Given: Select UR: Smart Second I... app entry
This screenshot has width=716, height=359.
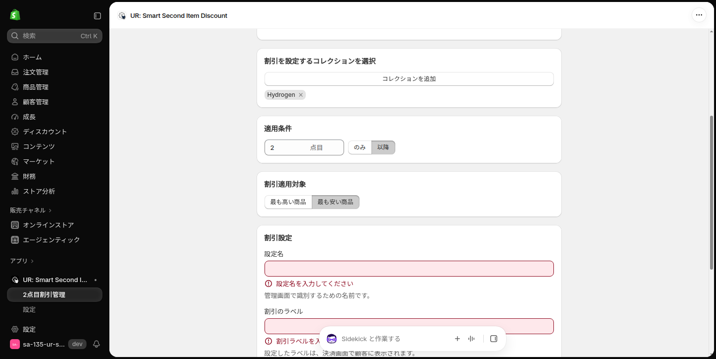Looking at the screenshot, I should 55,280.
